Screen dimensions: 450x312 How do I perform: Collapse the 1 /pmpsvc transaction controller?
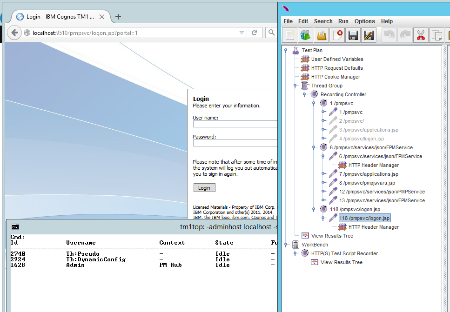pos(314,104)
